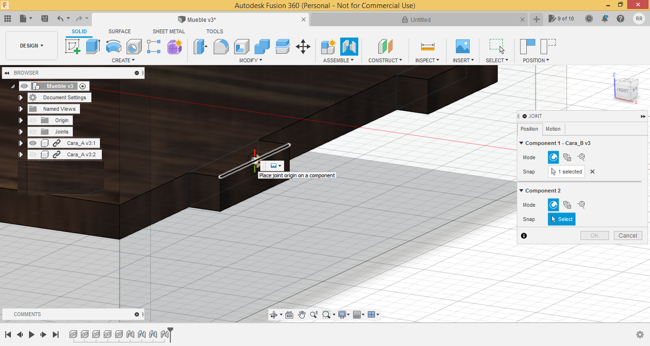Hide component Cara_A v3:1 with its eye icon
Viewport: 650px width, 346px height.
(33, 143)
